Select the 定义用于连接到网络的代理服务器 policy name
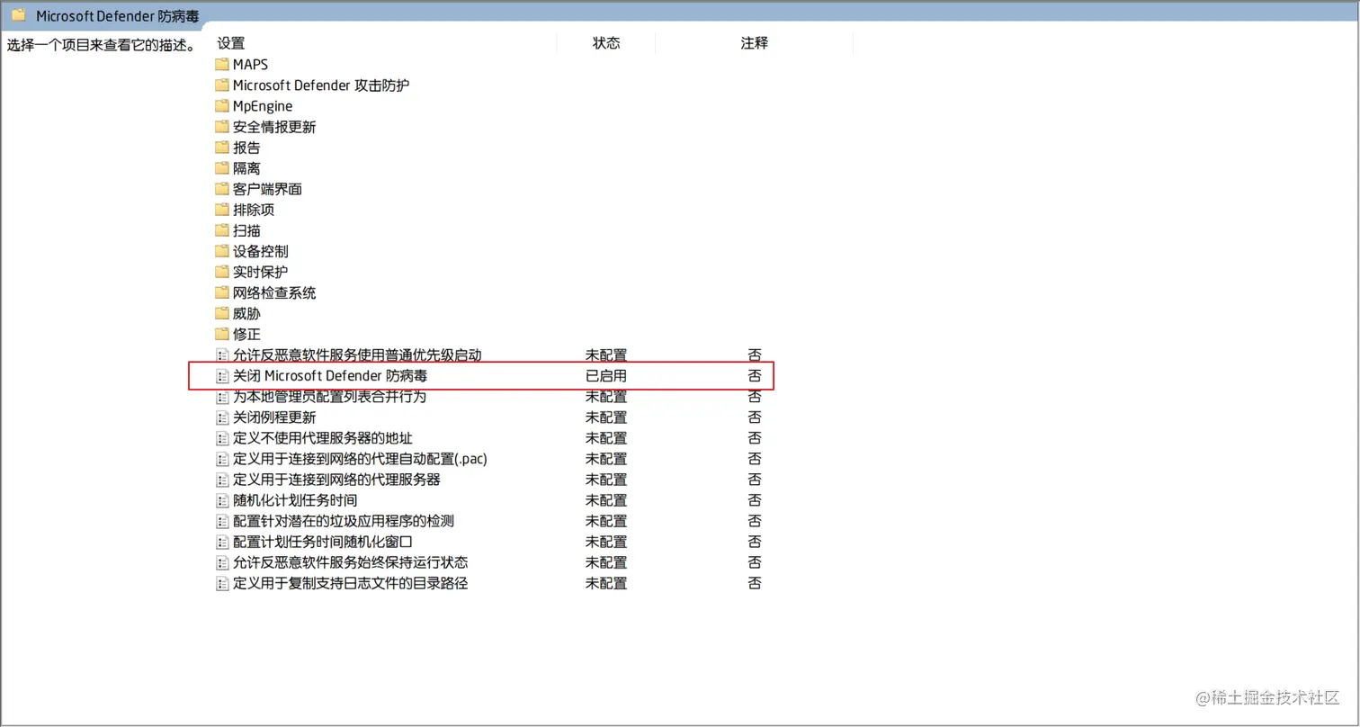 coord(336,480)
